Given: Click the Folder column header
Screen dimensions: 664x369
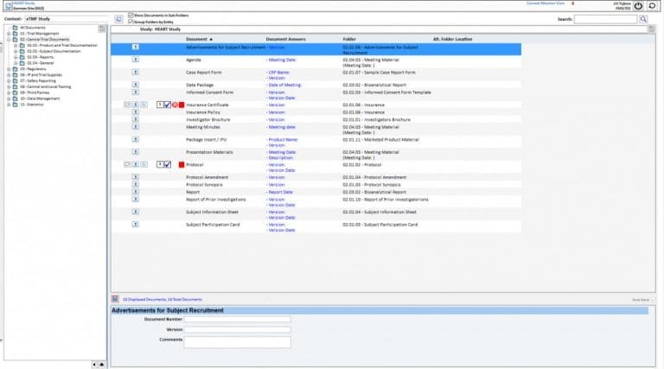Looking at the screenshot, I should point(348,39).
